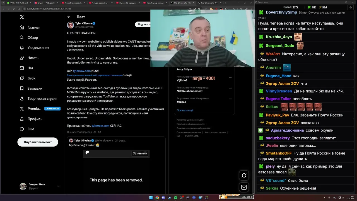This screenshot has height=201, width=357.
Task: Click browser reload button
Action: [x=13, y=9]
